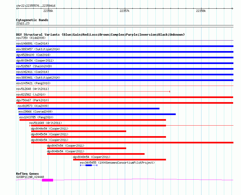Open variant nsv7350 (Kidd2008) label
The image size is (241, 195).
pyautogui.click(x=31, y=38)
